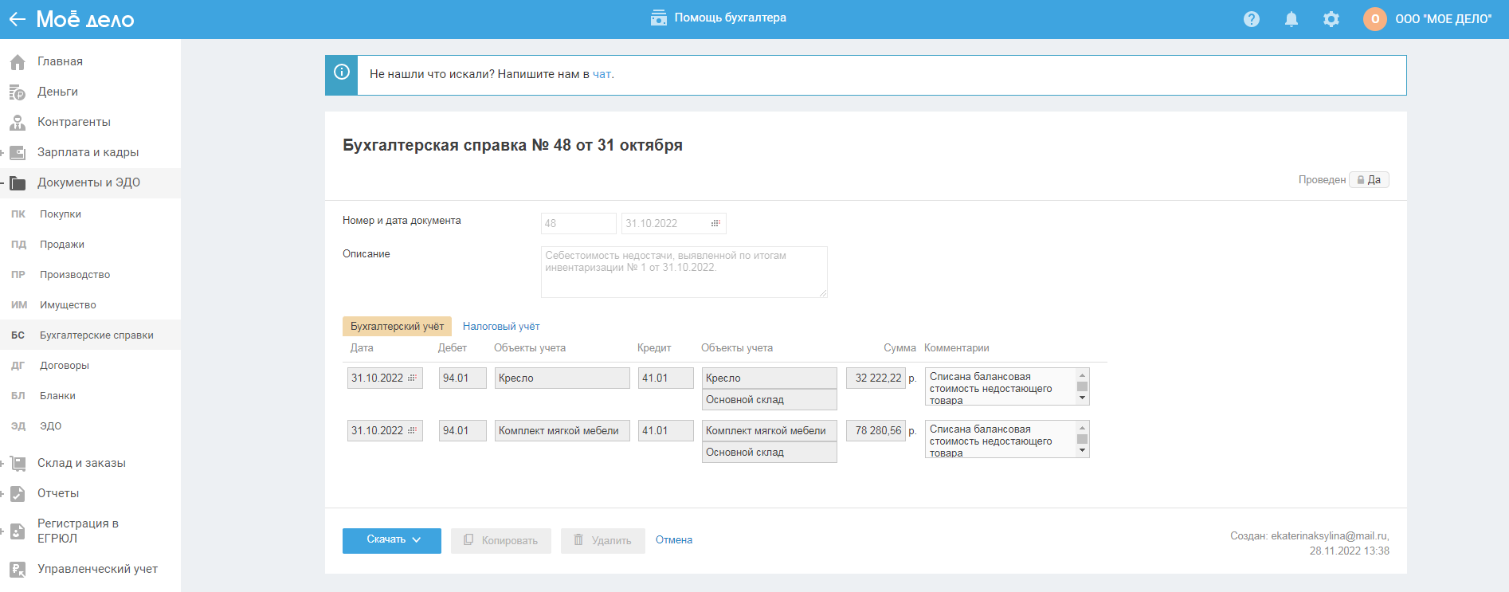Click the credit account 41.01 in Комплект мягкой мебели row
This screenshot has height=592, width=1509.
(x=666, y=430)
